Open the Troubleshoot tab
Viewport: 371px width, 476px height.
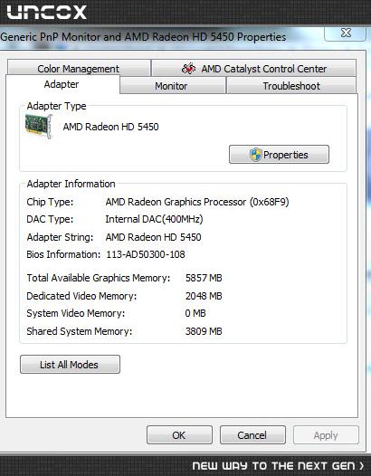291,86
